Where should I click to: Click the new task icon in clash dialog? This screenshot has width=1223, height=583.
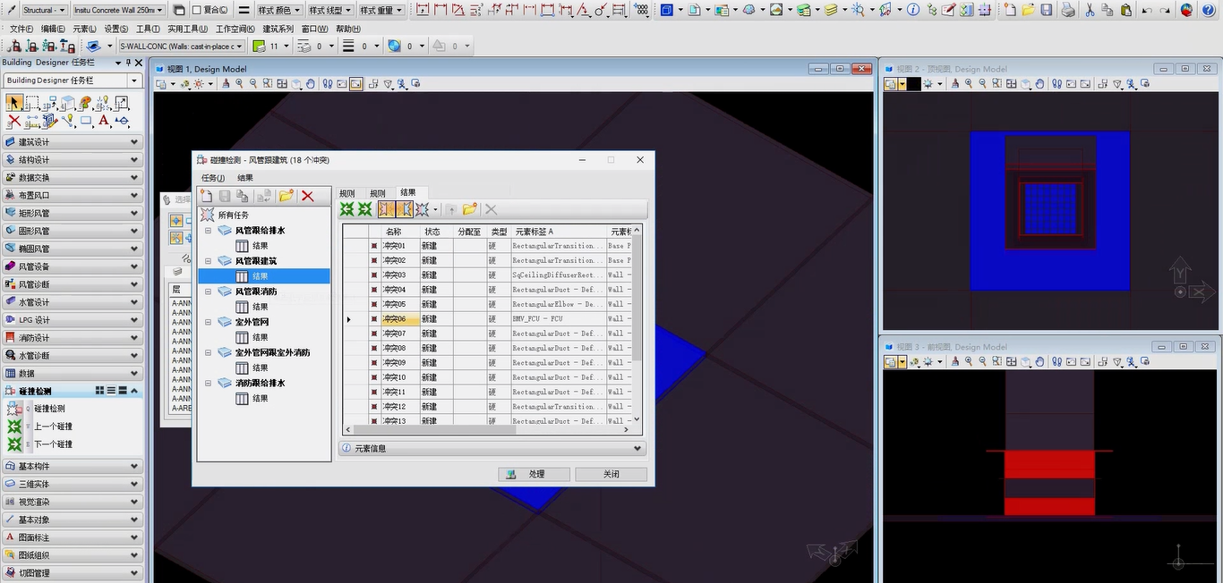tap(206, 196)
